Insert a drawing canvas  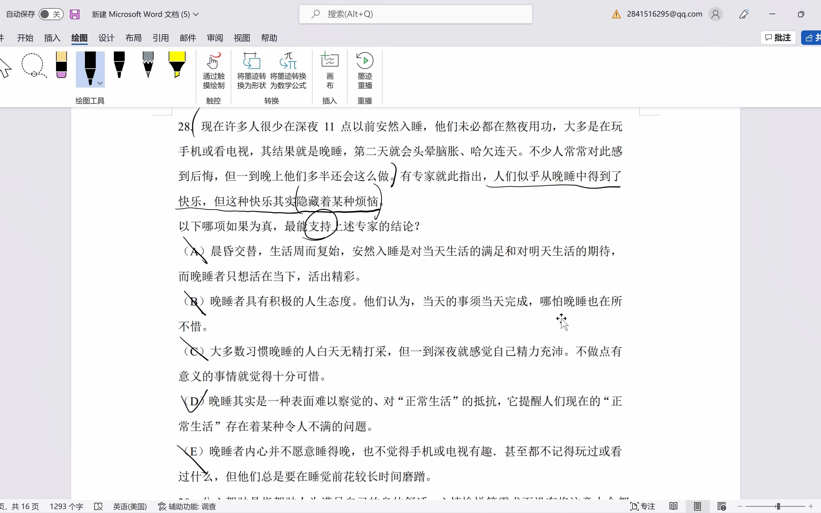tap(329, 70)
